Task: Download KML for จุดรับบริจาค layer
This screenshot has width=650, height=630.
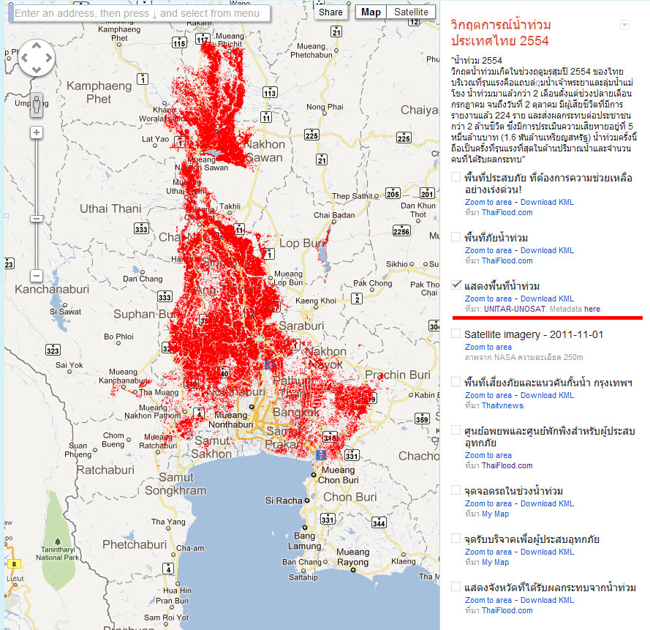Action: 547,552
